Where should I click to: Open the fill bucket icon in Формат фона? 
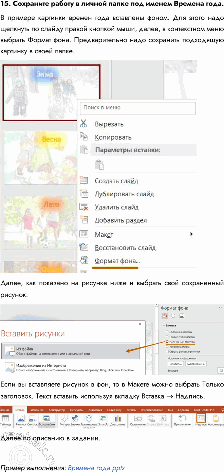pyautogui.click(x=164, y=316)
